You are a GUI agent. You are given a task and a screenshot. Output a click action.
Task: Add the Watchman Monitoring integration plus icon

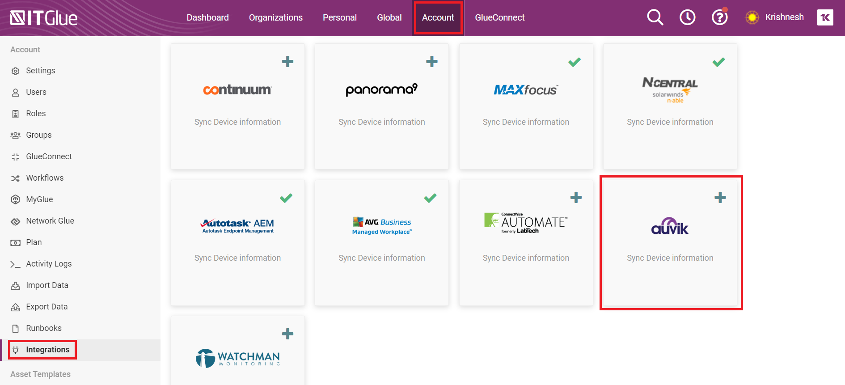[x=287, y=334]
